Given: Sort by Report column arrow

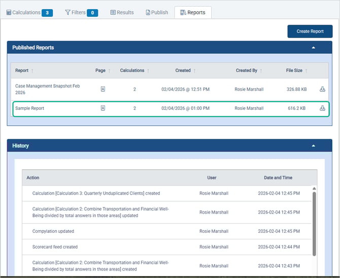Looking at the screenshot, I should click(x=32, y=71).
